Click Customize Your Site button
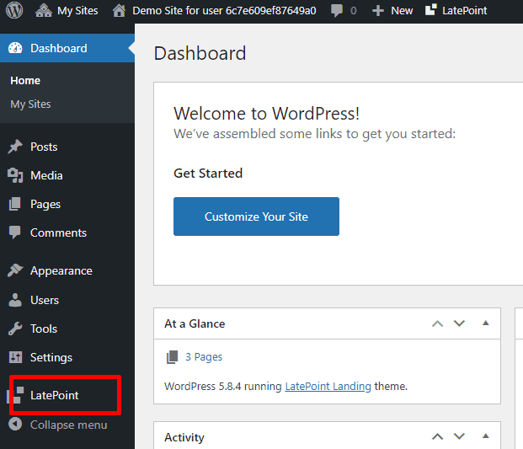 click(x=256, y=216)
